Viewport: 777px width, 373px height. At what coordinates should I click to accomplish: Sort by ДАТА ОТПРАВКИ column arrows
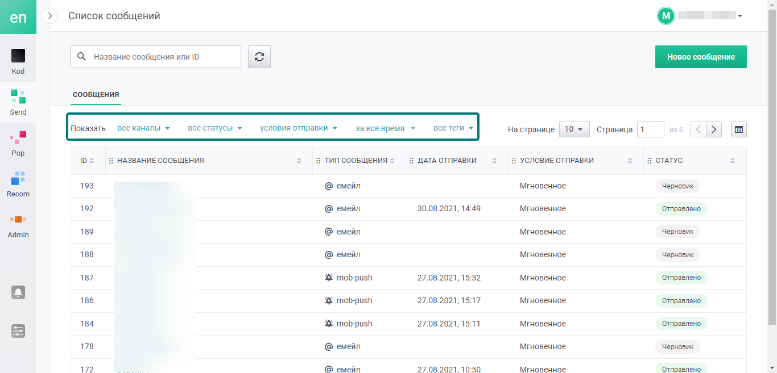point(494,161)
